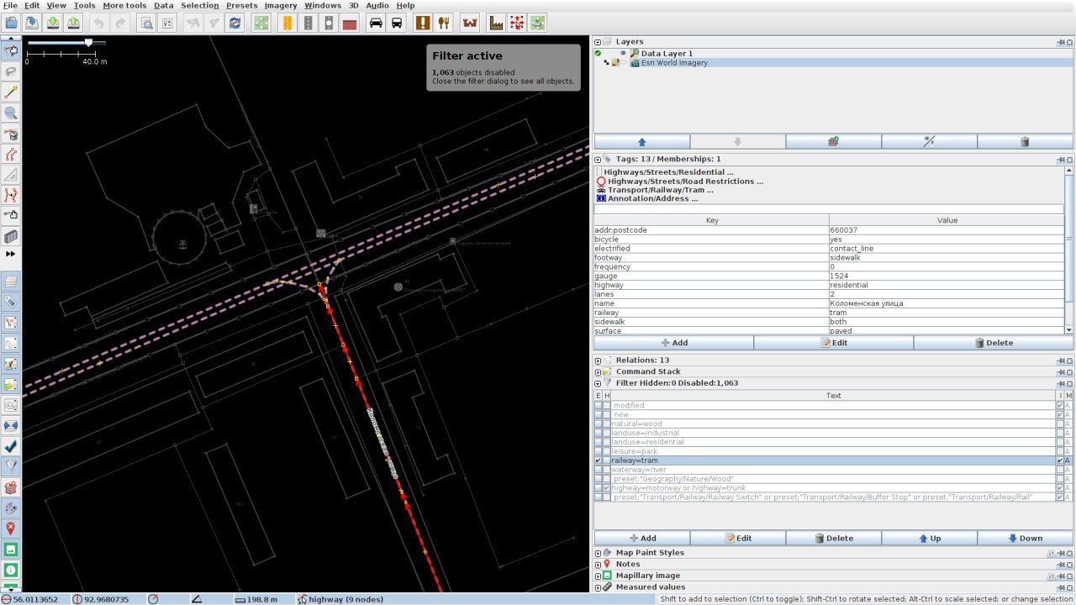Click the Open file toolbar icon
Viewport: 1076px width, 605px height.
pyautogui.click(x=12, y=23)
